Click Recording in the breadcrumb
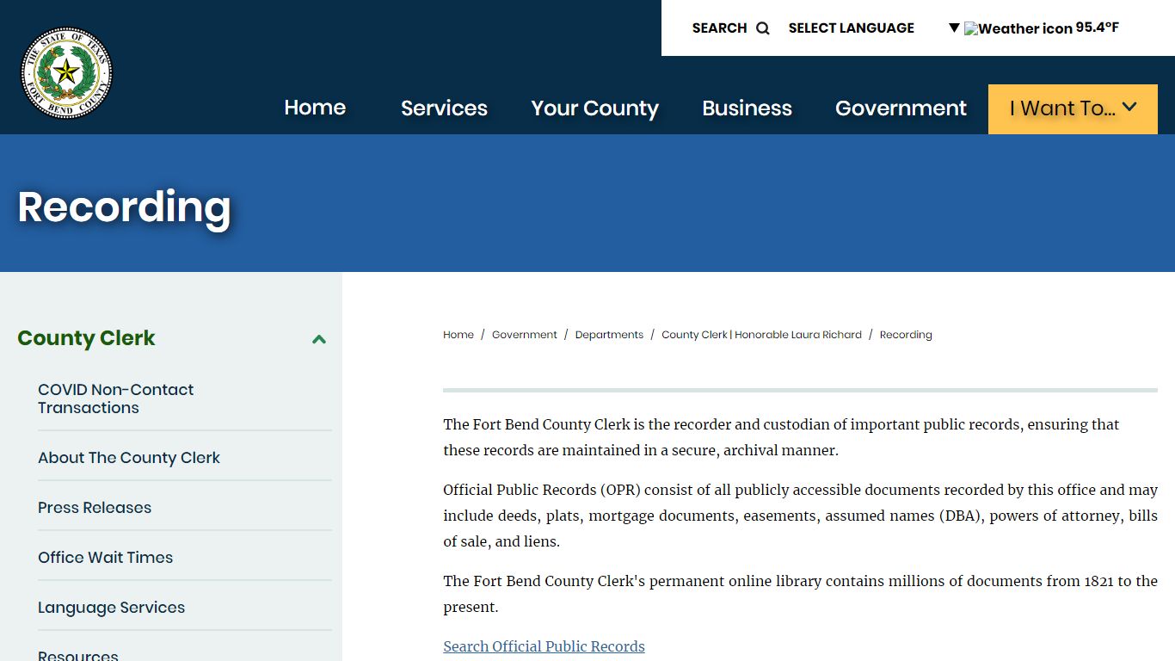 coord(906,335)
